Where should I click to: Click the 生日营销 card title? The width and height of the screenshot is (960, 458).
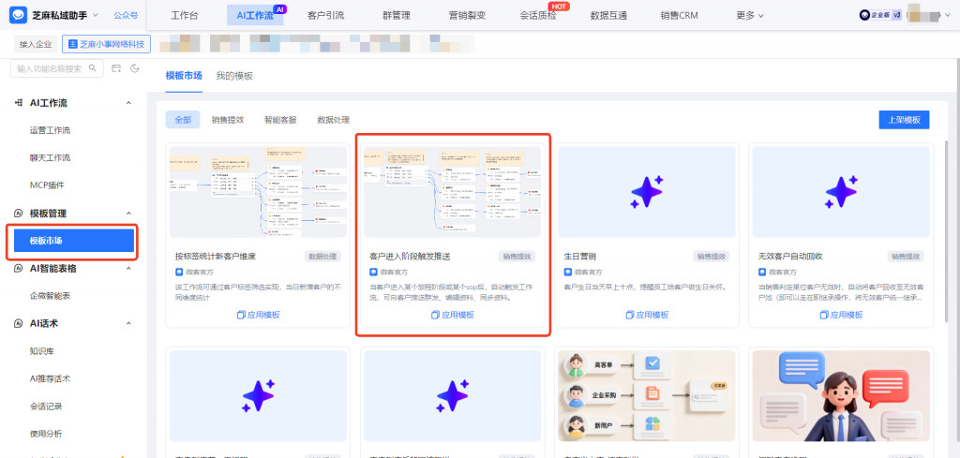[x=581, y=257]
